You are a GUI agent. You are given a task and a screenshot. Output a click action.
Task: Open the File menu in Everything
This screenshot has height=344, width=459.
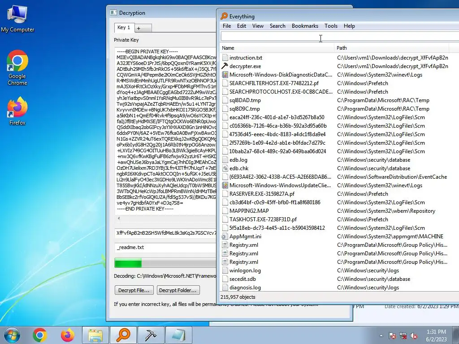227,26
